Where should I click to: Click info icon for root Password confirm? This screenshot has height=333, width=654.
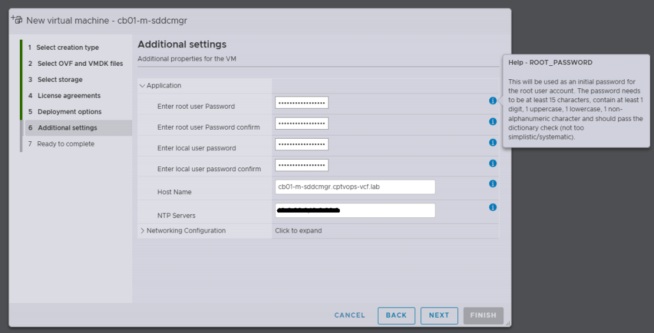pos(492,121)
